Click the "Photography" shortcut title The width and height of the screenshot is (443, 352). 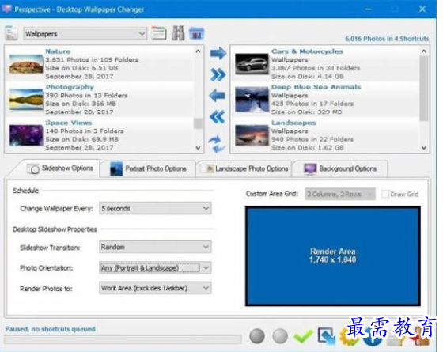(70, 87)
